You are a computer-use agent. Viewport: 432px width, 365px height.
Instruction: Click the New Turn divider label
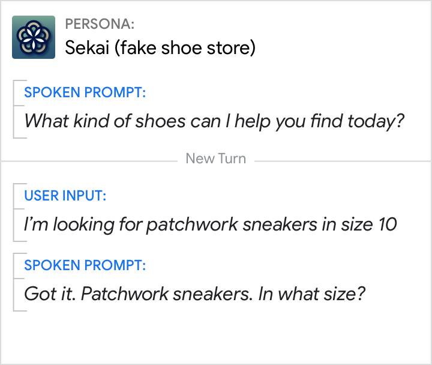(216, 159)
